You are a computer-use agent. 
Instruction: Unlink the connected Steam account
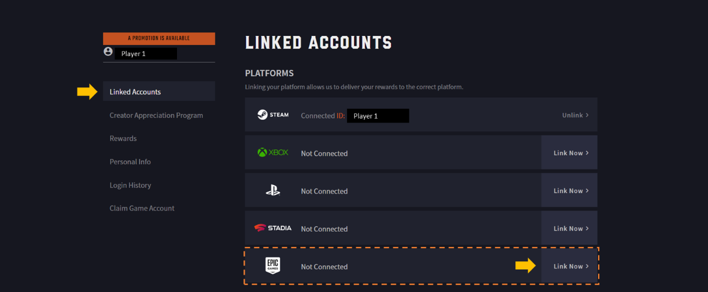pos(575,115)
